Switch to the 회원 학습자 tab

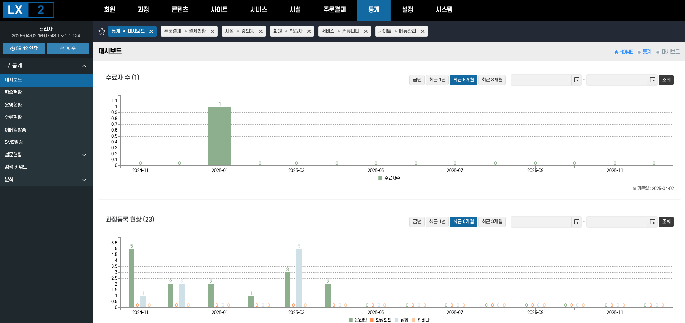(288, 31)
